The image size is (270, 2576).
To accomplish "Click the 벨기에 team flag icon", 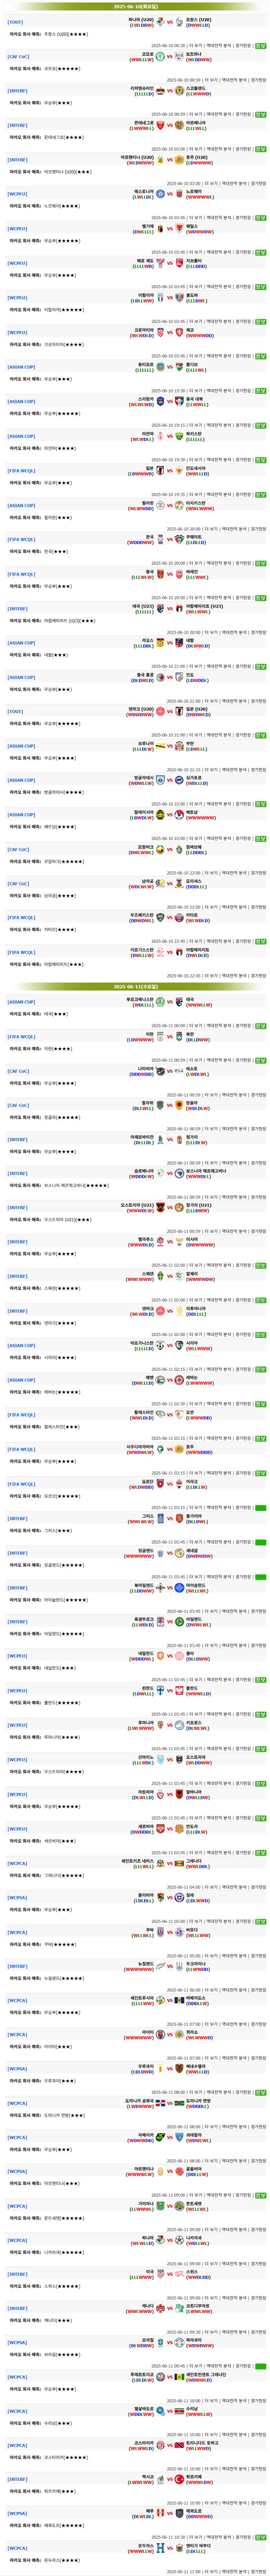I will point(160,228).
